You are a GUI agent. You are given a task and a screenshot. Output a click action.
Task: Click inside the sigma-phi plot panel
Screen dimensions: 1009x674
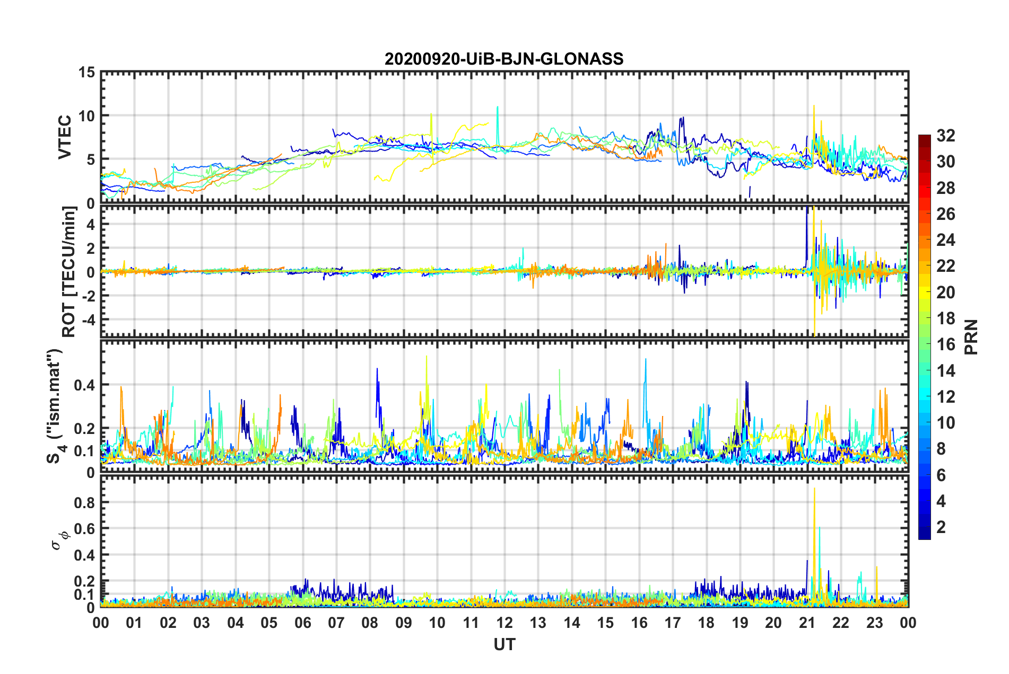pos(505,541)
